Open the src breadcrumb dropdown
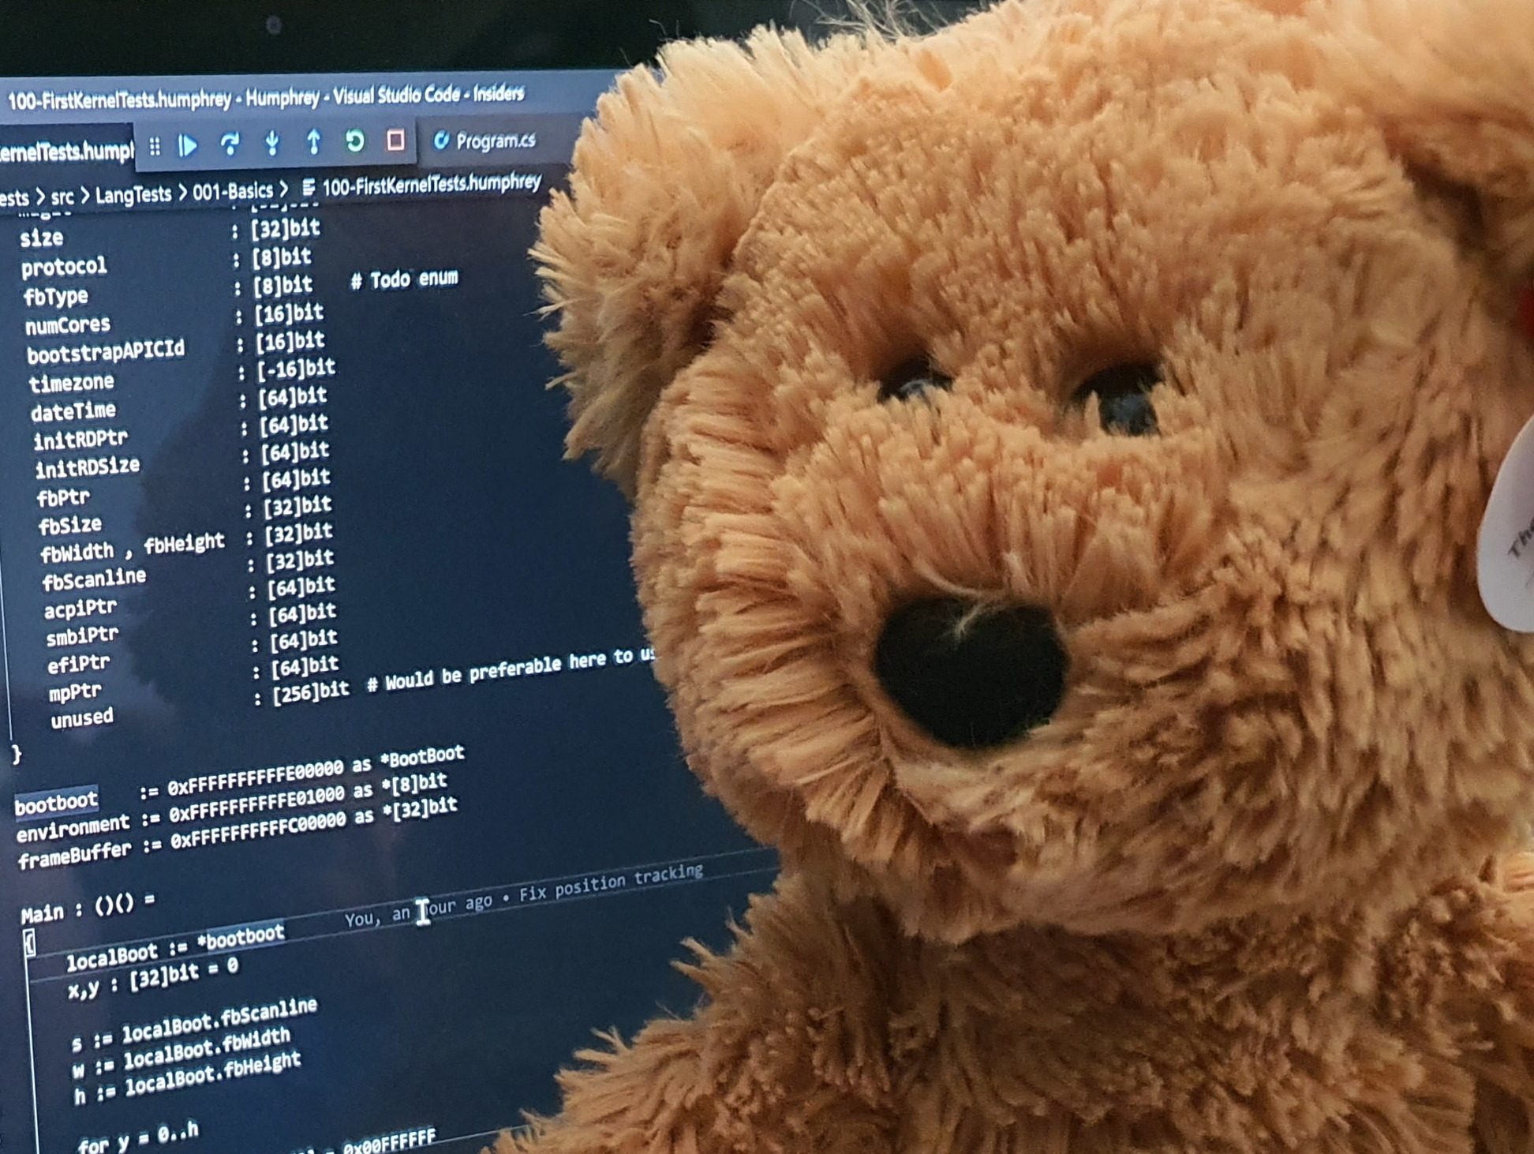The height and width of the screenshot is (1154, 1534). pyautogui.click(x=63, y=196)
